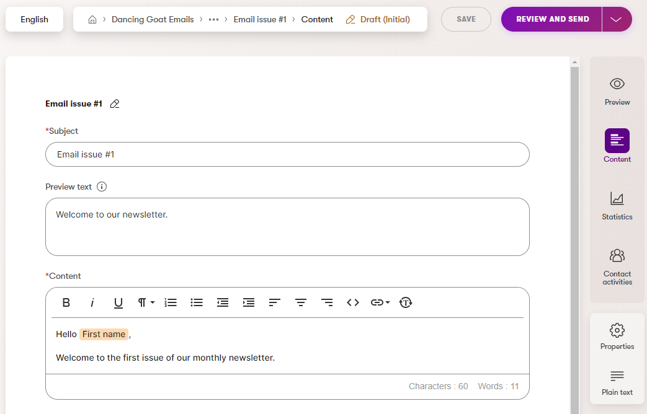Insert unordered bullet list
The image size is (647, 414).
[x=197, y=302]
